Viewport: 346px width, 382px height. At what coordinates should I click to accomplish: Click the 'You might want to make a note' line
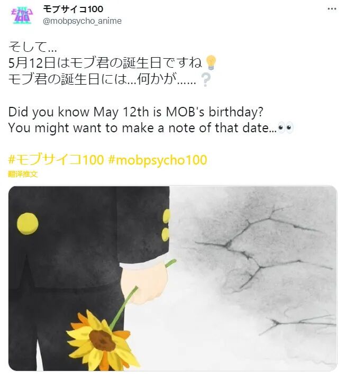coord(142,128)
